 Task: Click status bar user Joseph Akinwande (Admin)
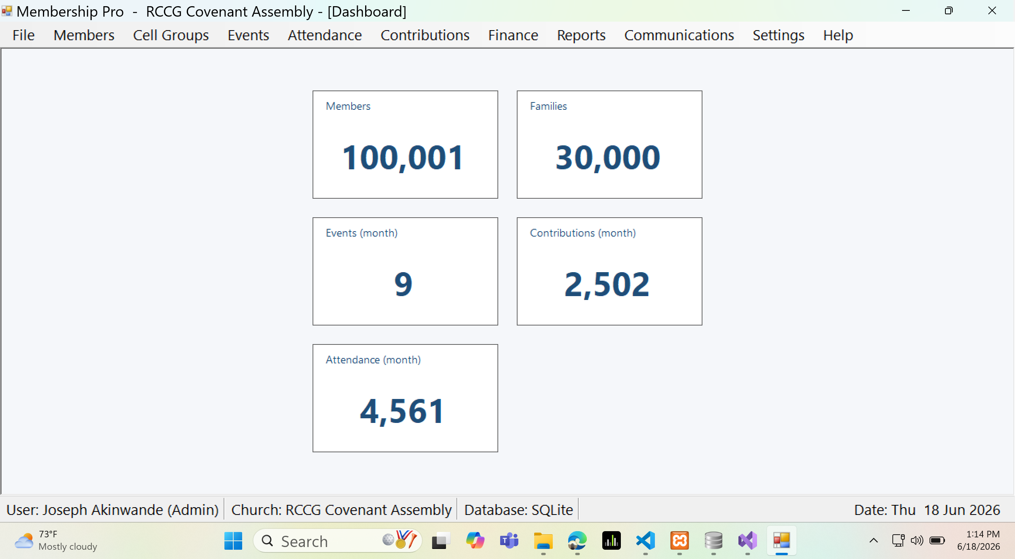[112, 510]
